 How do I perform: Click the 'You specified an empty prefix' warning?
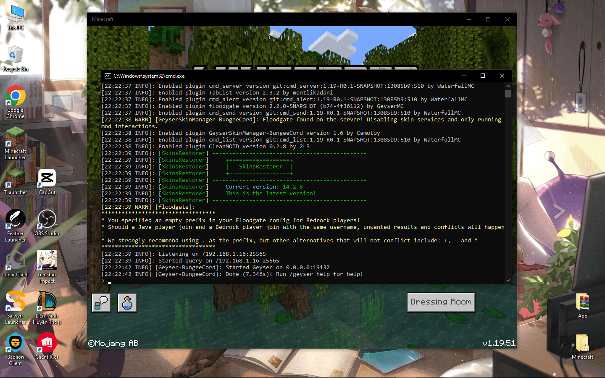[231, 220]
